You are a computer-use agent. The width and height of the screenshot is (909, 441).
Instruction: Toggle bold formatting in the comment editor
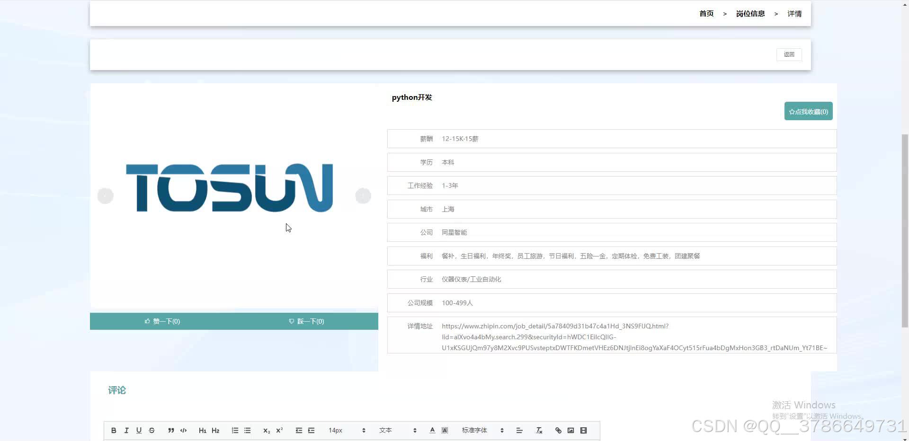[x=113, y=430]
